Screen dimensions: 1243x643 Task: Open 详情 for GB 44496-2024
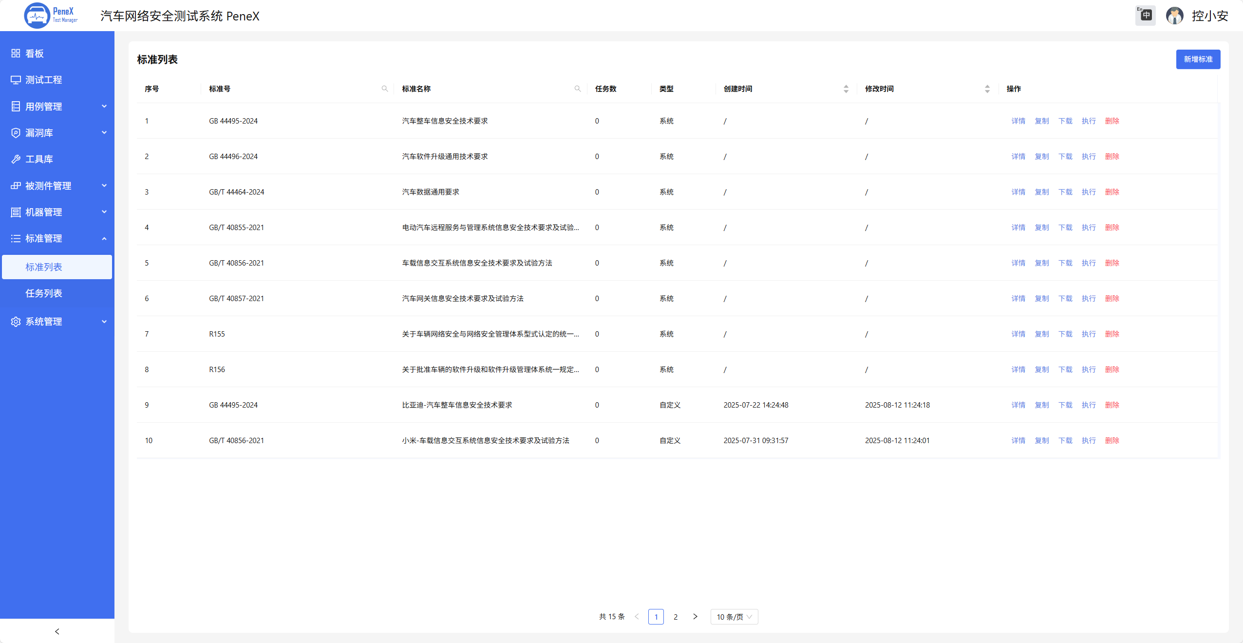tap(1018, 156)
